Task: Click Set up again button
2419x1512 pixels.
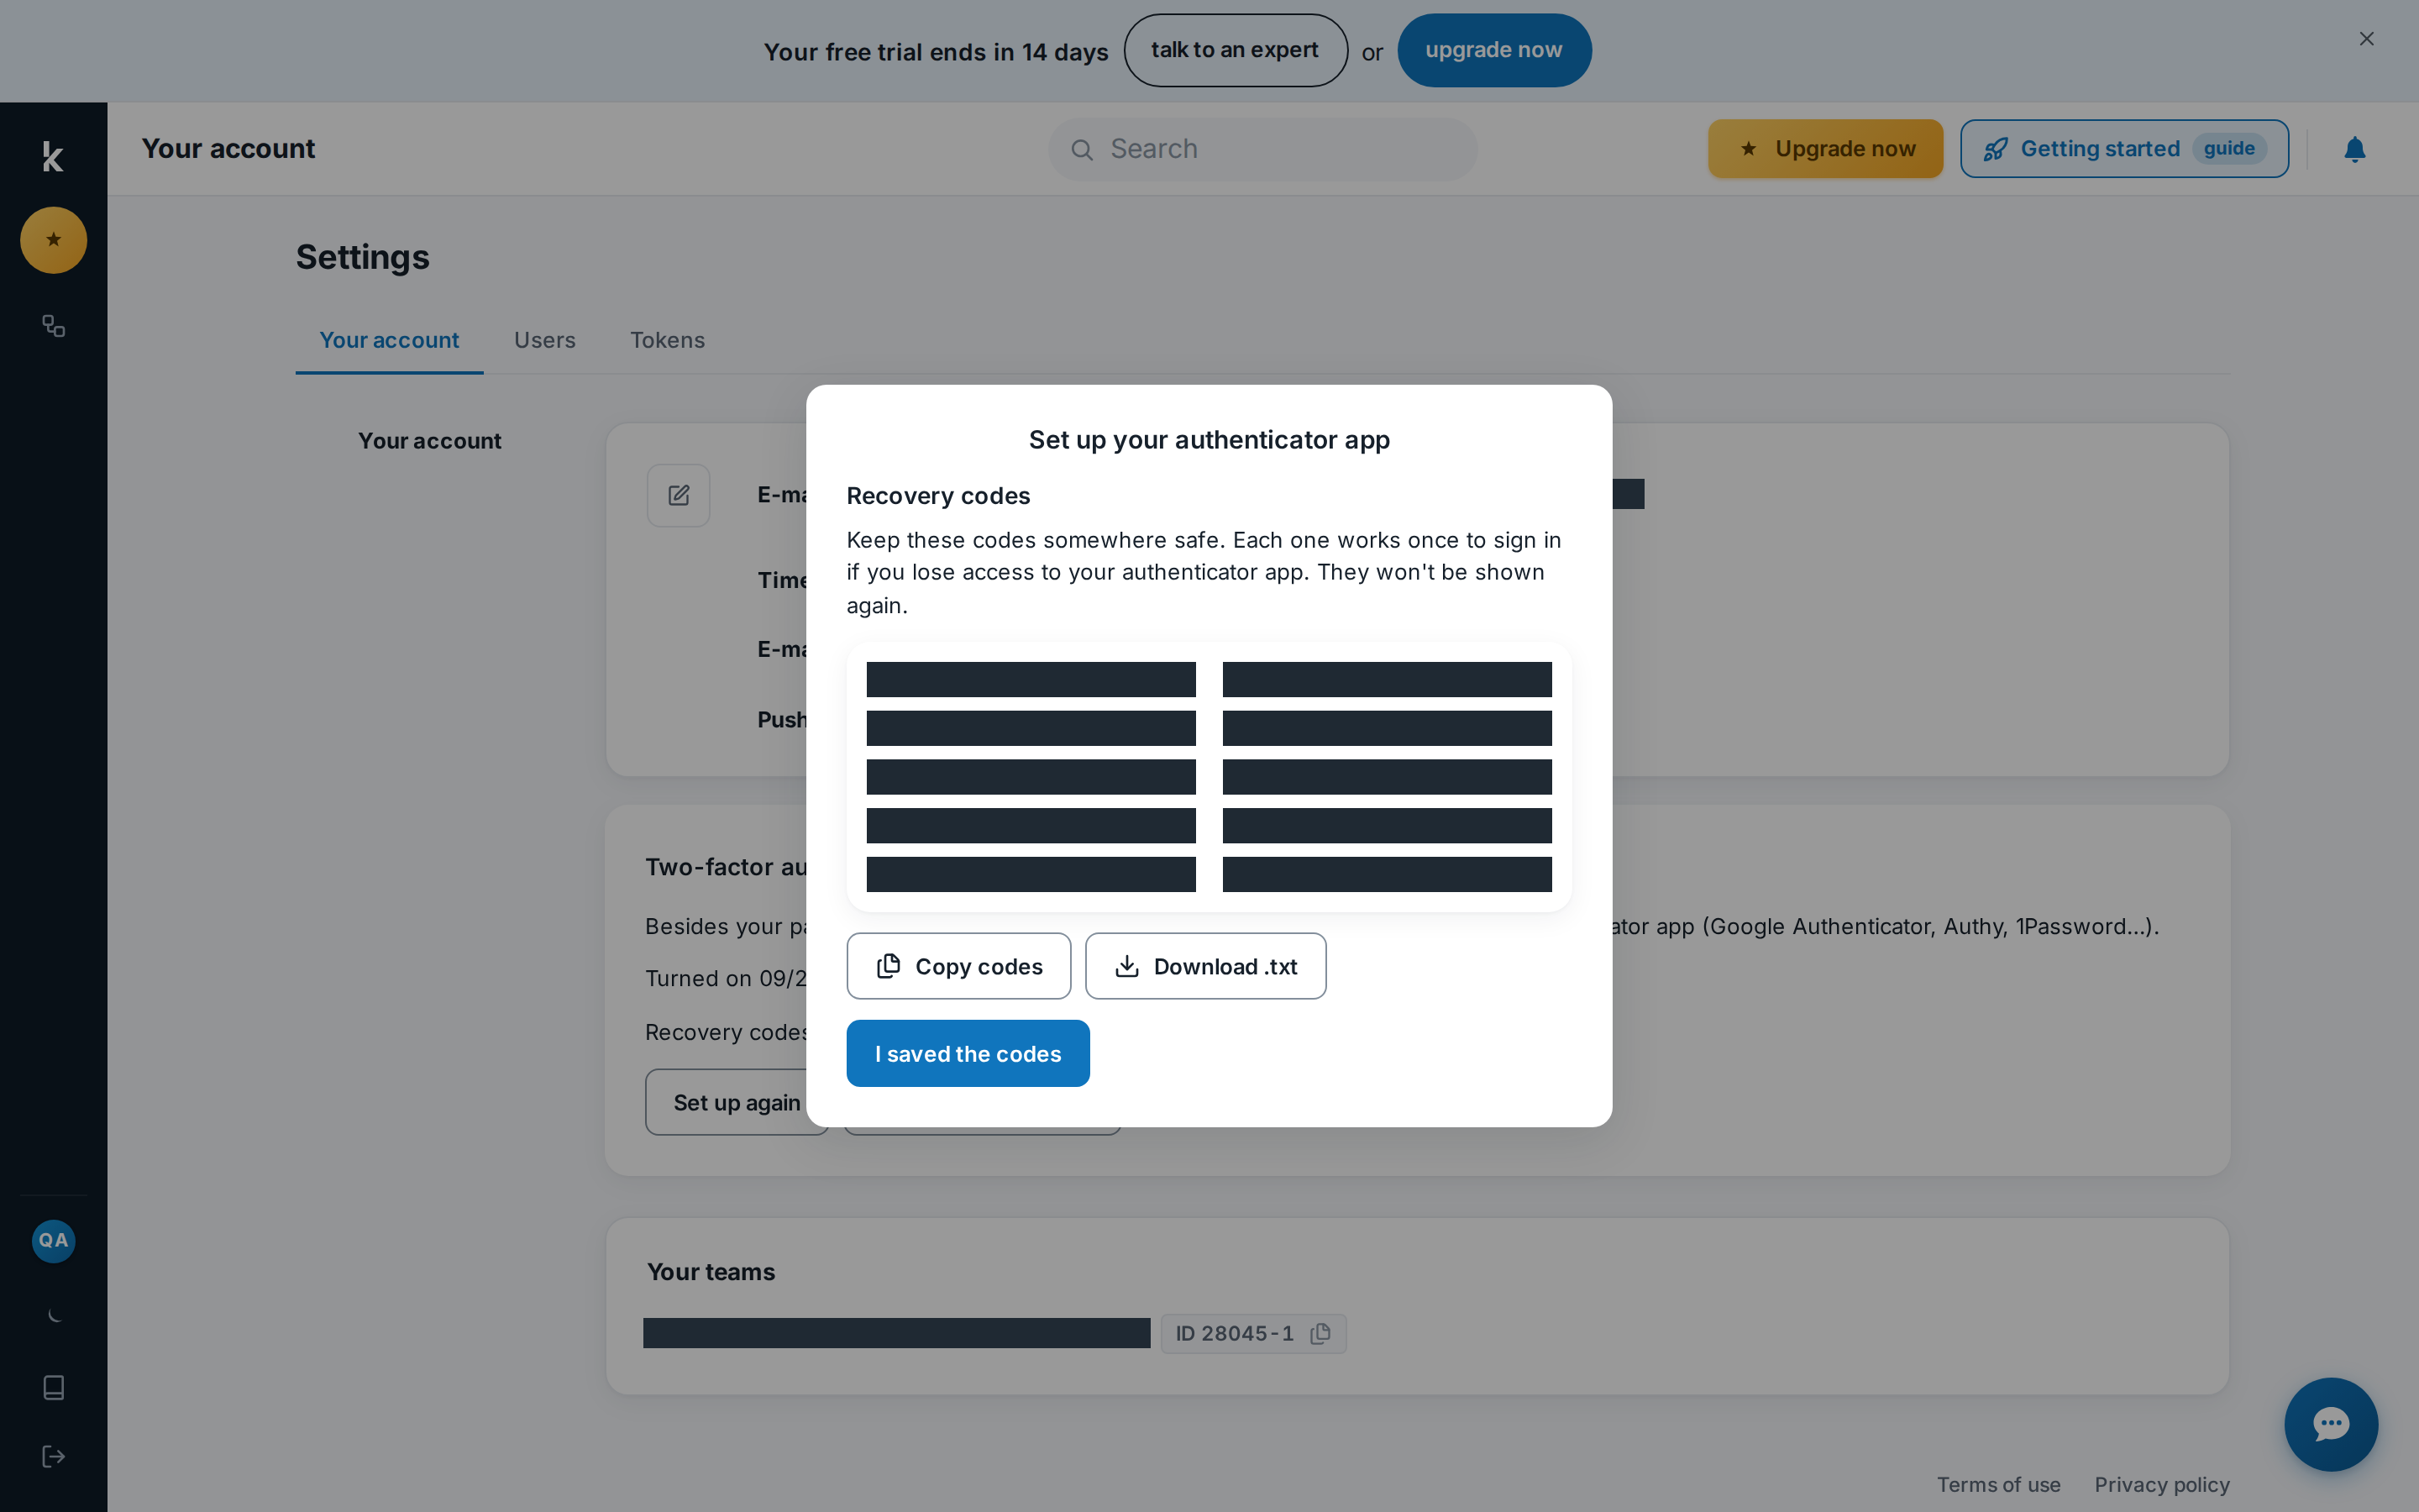Action: 737,1102
